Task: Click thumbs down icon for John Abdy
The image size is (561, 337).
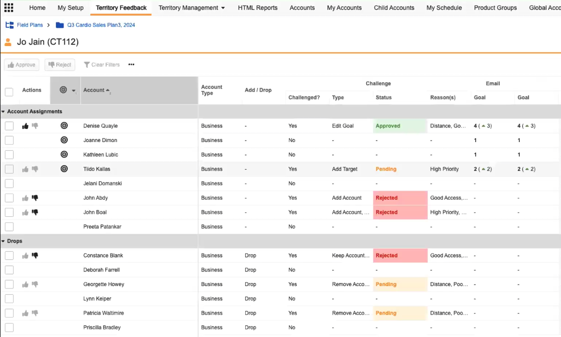Action: (x=35, y=198)
